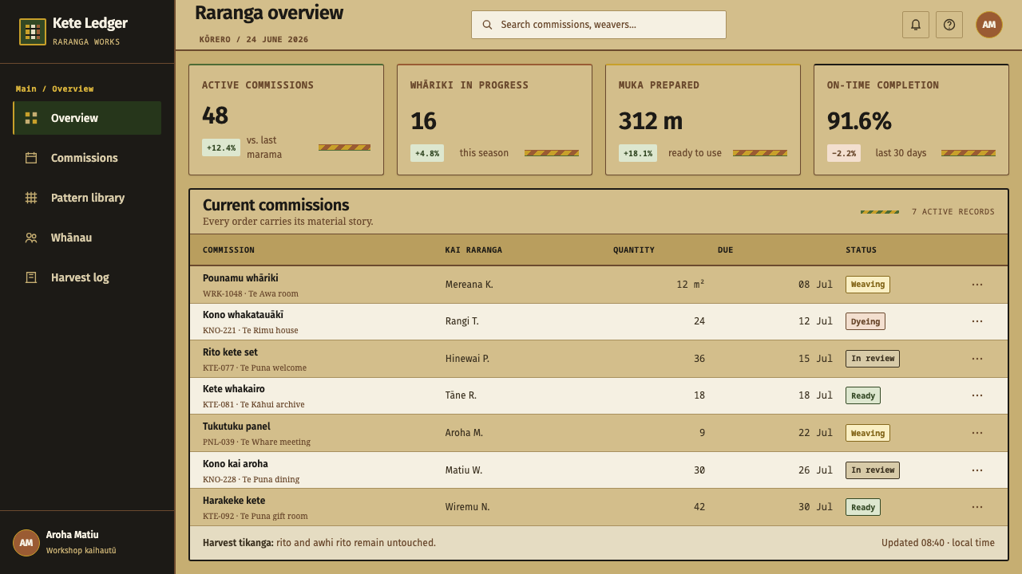Open notifications bell icon
Image resolution: width=1022 pixels, height=574 pixels.
[x=916, y=25]
